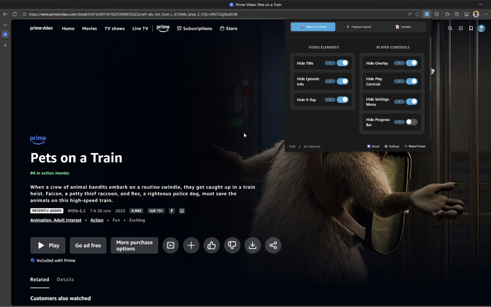Screen dimensions: 491x307
Task: Open the browser profile avatar
Action: [x=476, y=14]
